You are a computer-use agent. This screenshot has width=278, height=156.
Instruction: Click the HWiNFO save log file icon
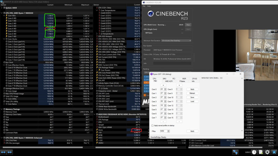click(x=261, y=152)
